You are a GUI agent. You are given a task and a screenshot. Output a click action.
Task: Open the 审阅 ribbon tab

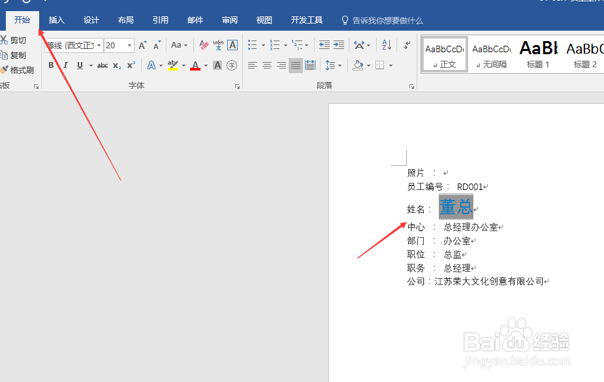(x=229, y=20)
